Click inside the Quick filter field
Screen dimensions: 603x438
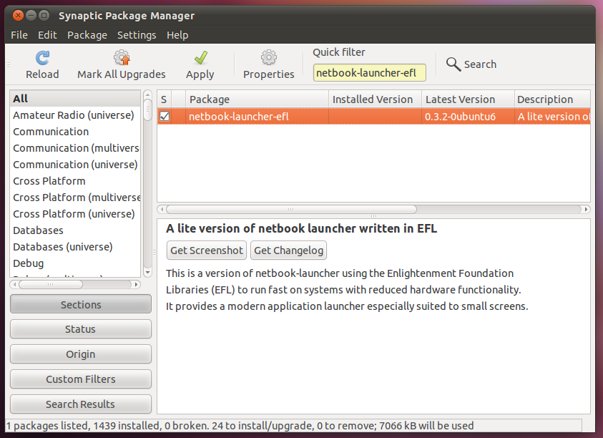369,72
